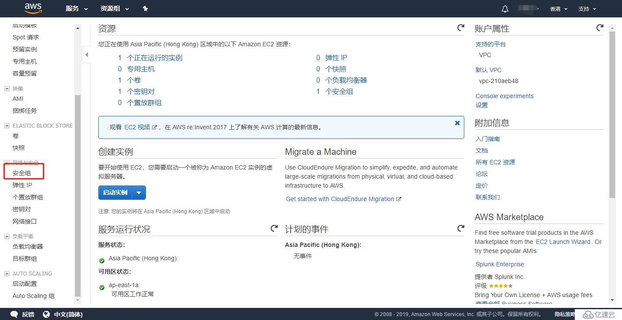The image size is (622, 320).
Task: Open Spot 请求 in the sidebar
Action: (26, 37)
